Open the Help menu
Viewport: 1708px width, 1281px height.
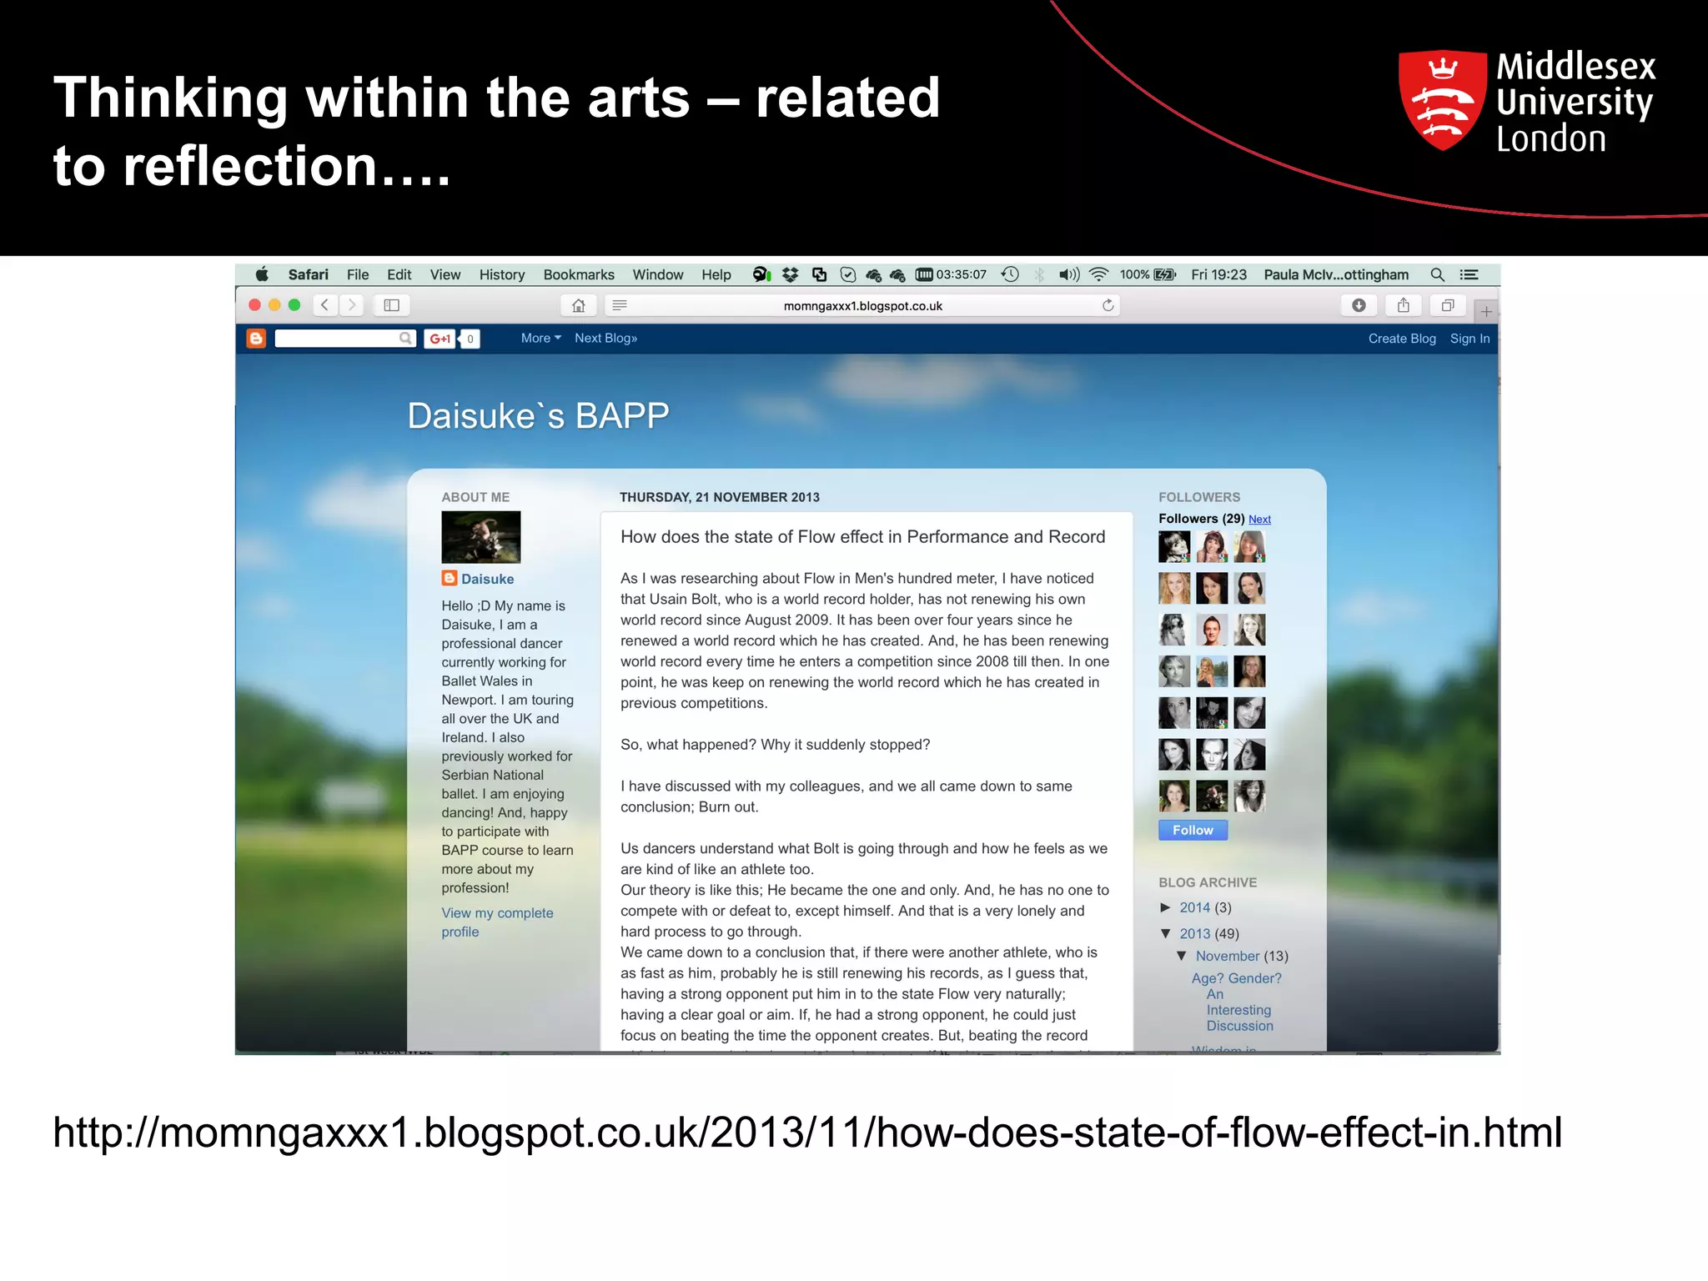tap(716, 274)
